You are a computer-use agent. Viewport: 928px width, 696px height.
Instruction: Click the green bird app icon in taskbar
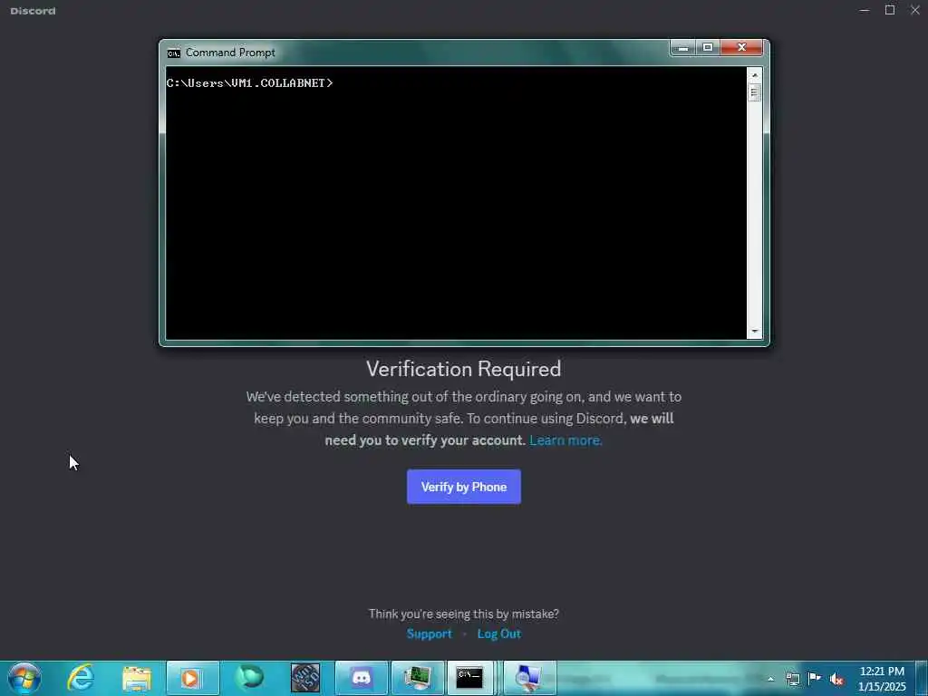pyautogui.click(x=249, y=678)
